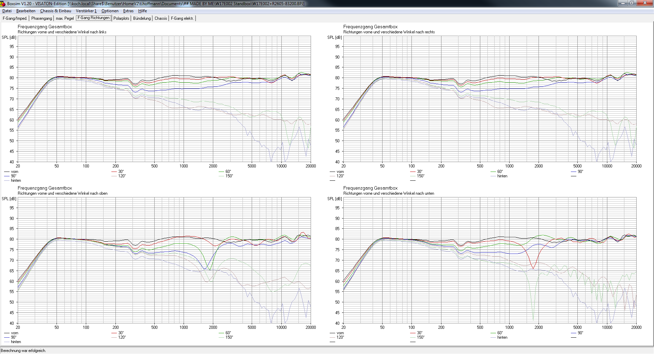Viewport: 654px width, 354px height.
Task: Restore down the Boxsim window
Action: 632,3
